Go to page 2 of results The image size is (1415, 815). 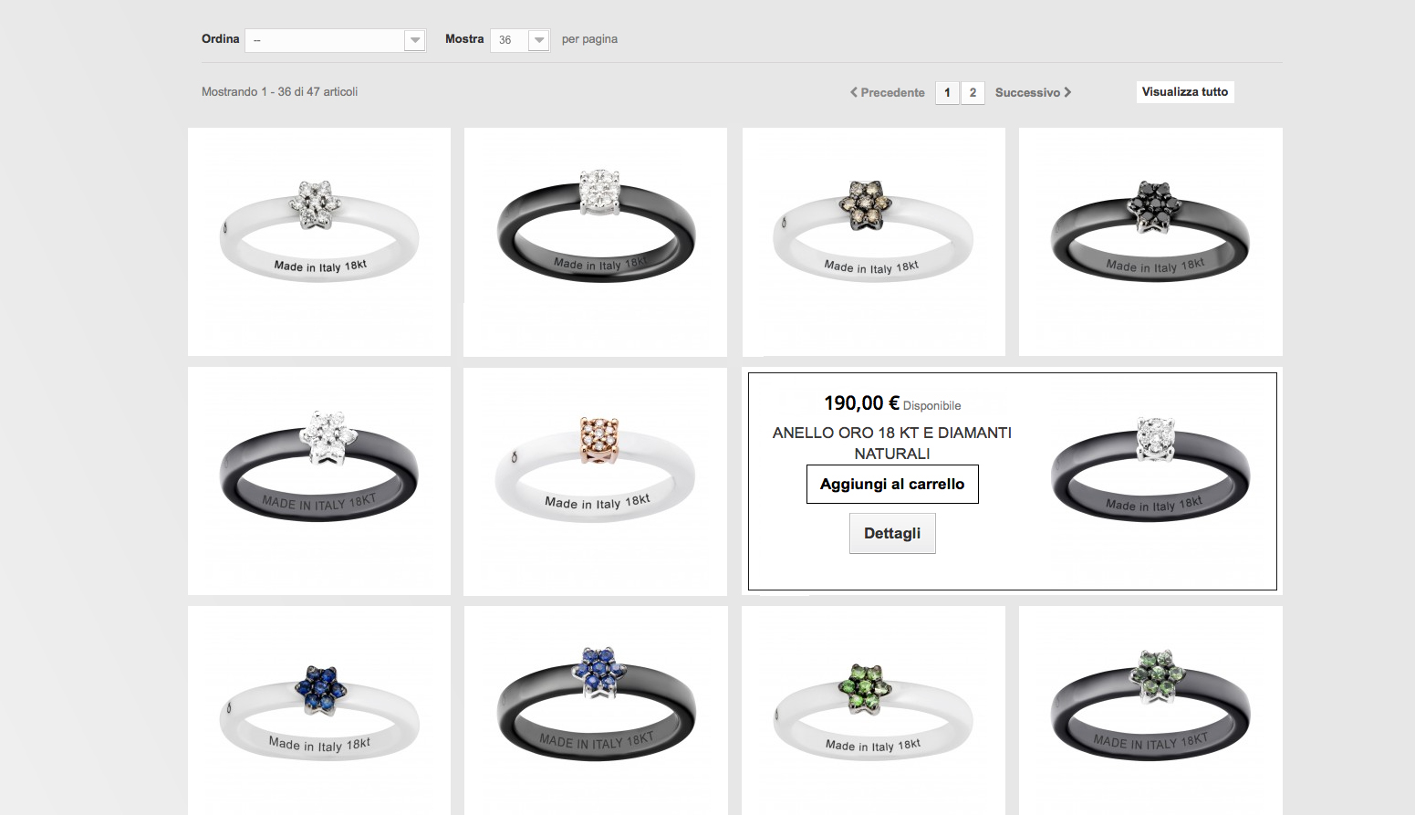pyautogui.click(x=973, y=92)
